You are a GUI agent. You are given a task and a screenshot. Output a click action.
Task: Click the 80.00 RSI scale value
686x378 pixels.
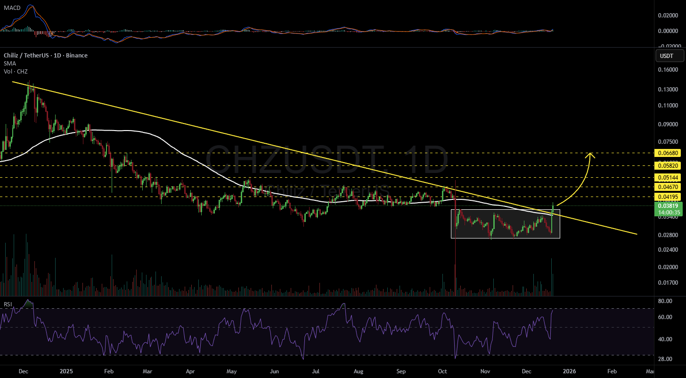click(665, 301)
